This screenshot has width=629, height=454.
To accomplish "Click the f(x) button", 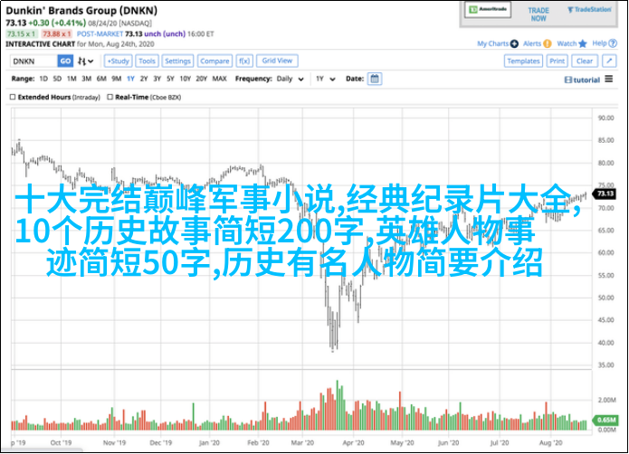I will tap(243, 61).
